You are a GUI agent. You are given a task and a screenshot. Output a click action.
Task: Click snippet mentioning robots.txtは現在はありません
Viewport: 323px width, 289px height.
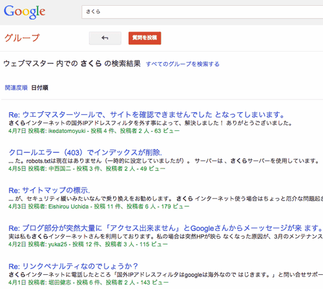pyautogui.click(x=163, y=161)
